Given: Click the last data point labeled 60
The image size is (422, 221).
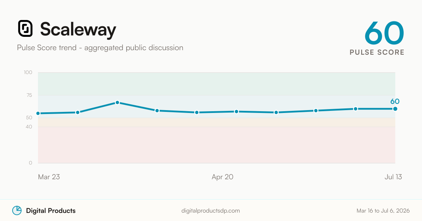Looking at the screenshot, I should tap(395, 109).
